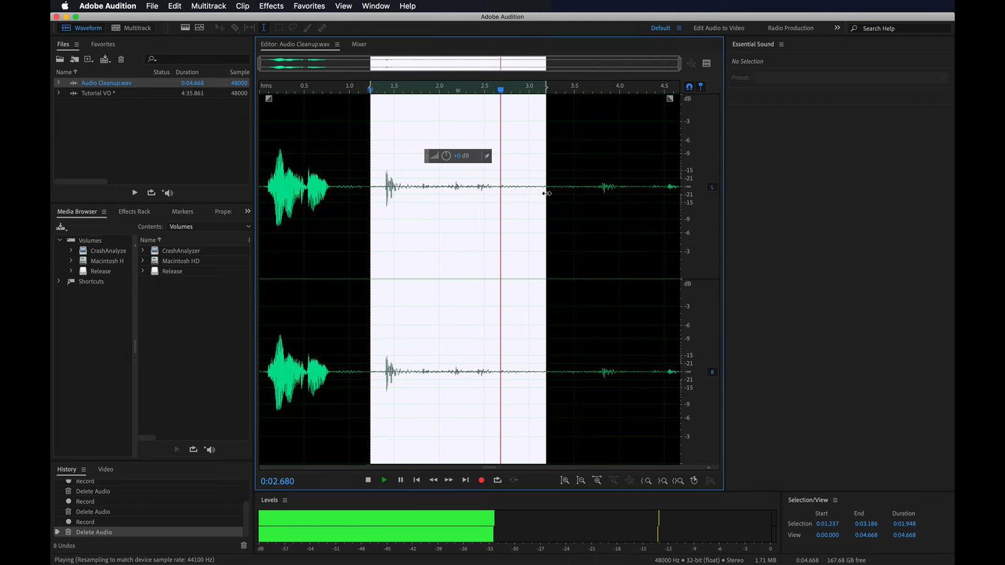Select Default workspace
Viewport: 1005px width, 565px height.
coord(660,28)
